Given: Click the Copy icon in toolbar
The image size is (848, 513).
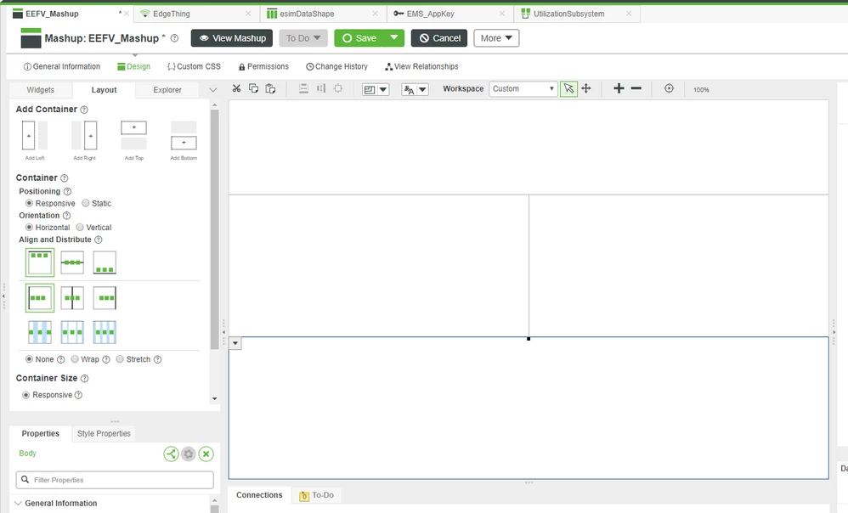Looking at the screenshot, I should click(253, 88).
